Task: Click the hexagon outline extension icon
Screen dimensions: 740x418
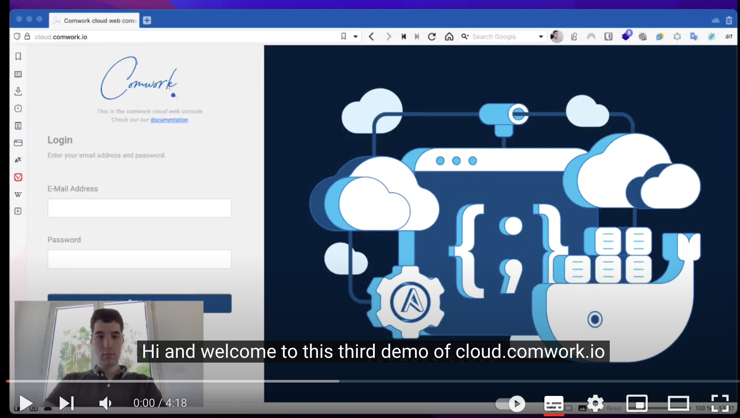Action: coord(677,37)
